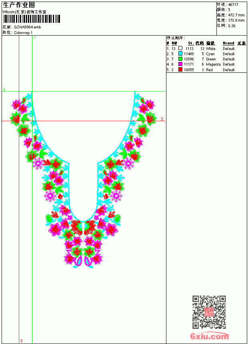Click the red horizontal guide marker 2

click(162, 119)
